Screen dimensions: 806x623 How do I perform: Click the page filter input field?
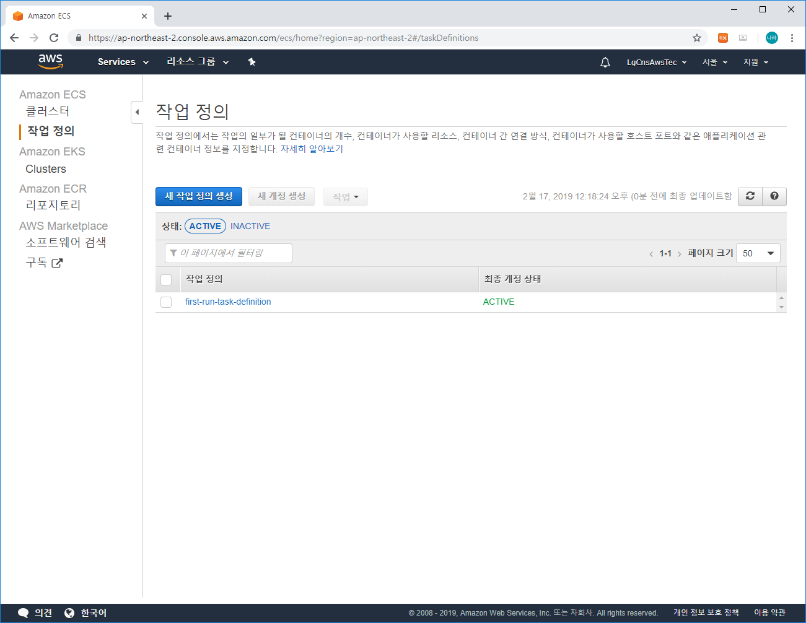[228, 253]
